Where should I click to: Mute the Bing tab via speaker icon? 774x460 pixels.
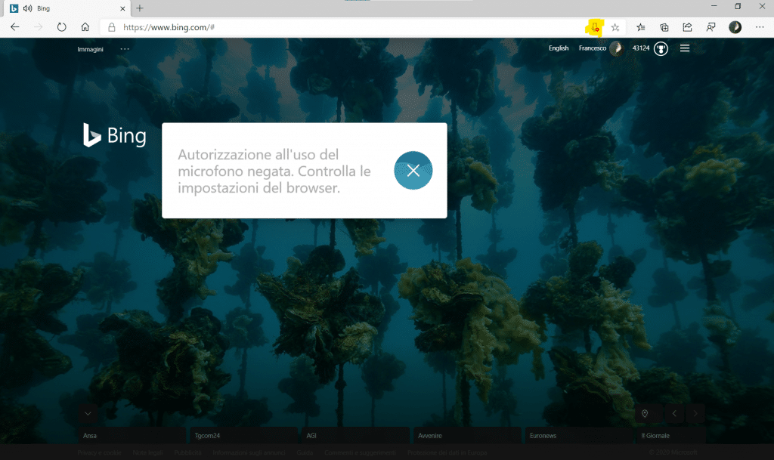click(27, 8)
